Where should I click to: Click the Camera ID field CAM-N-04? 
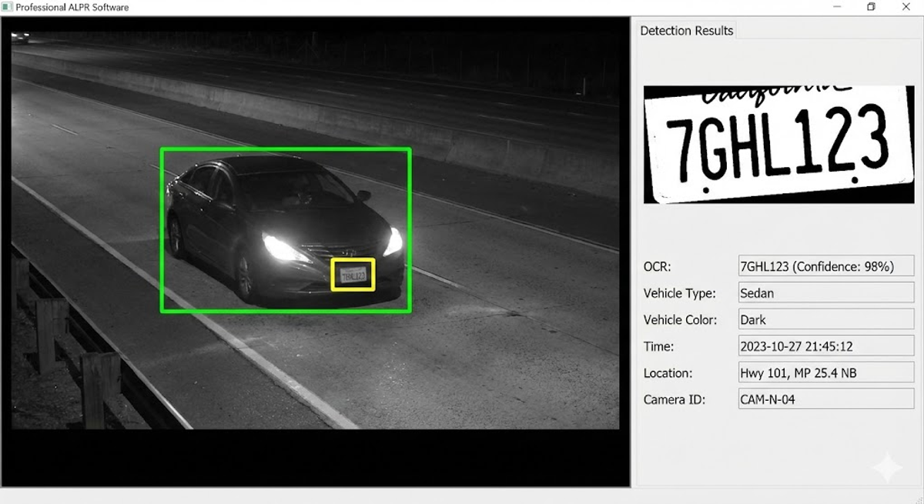click(x=826, y=399)
